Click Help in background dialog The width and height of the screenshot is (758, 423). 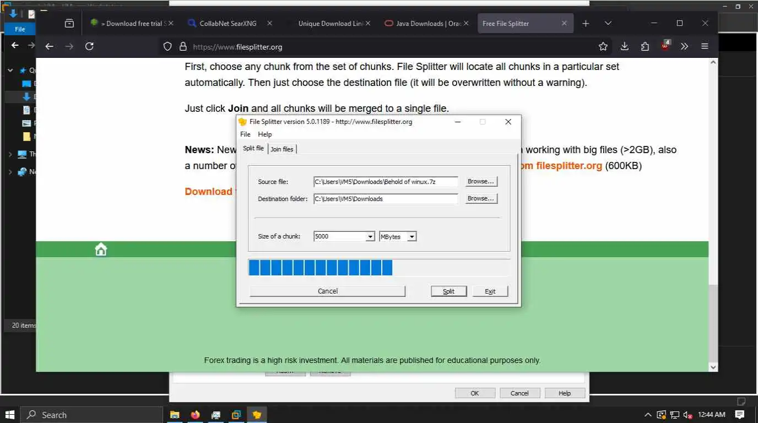coord(565,393)
